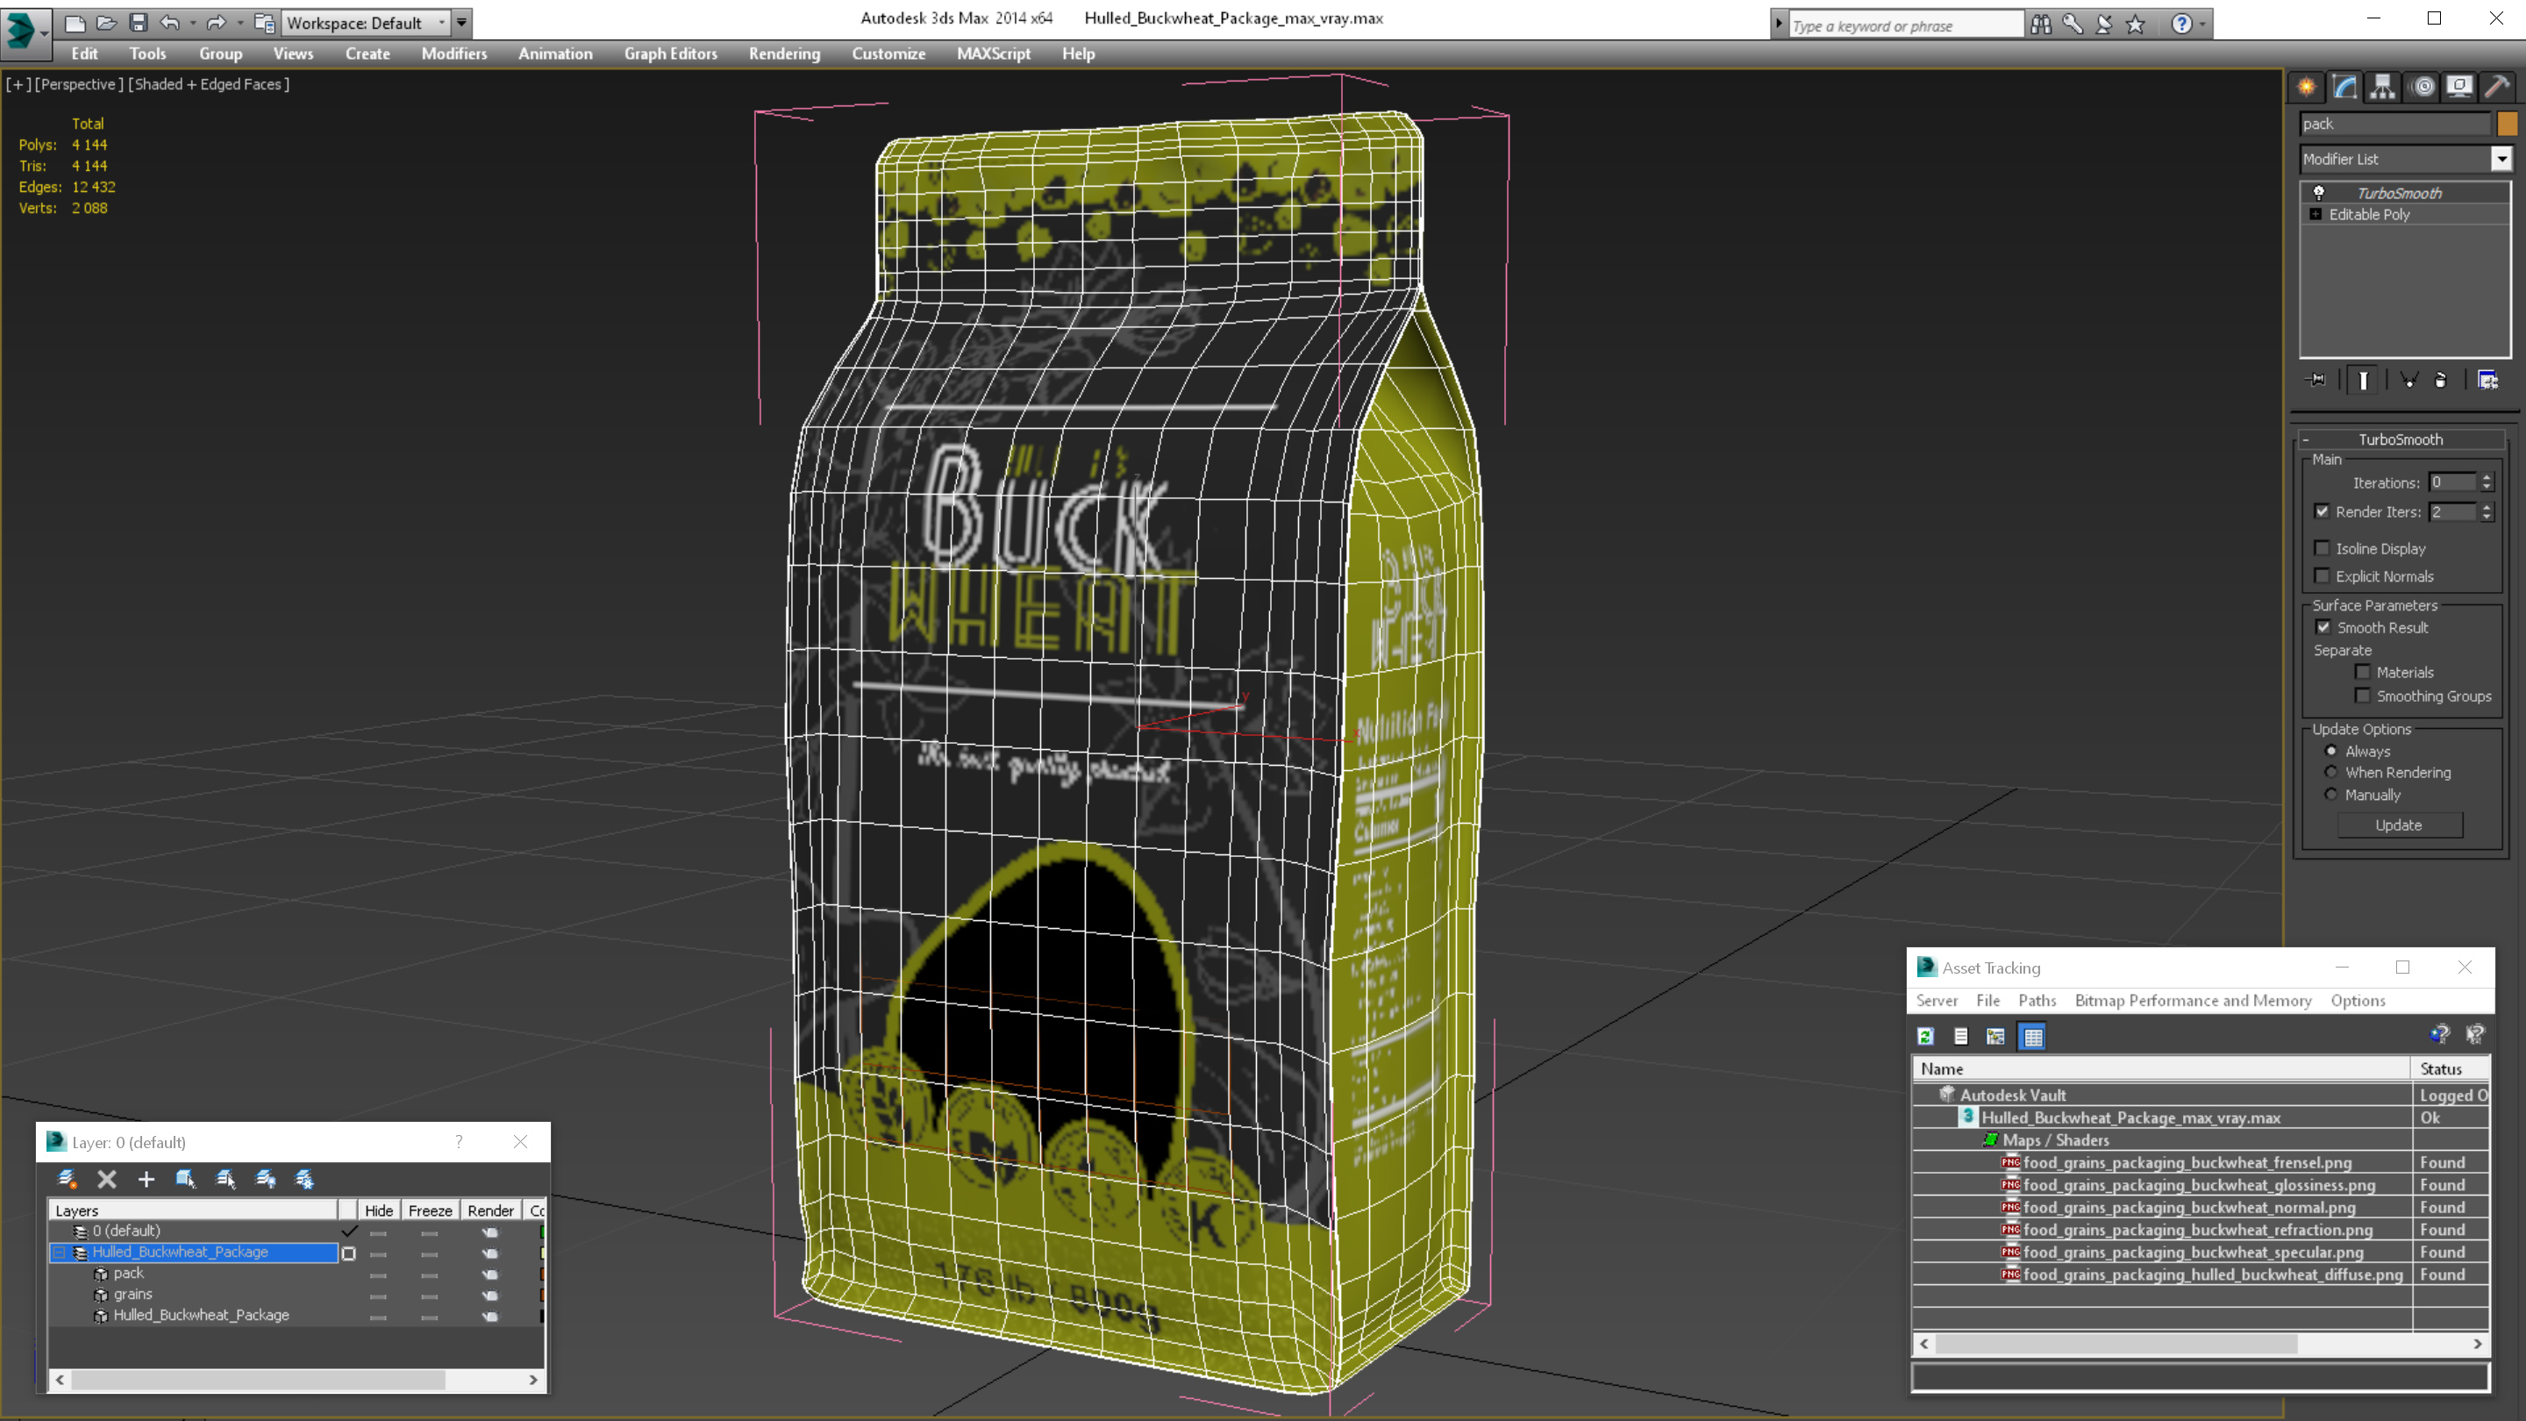Switch to Table View in Asset Tracking
The image size is (2526, 1421).
[x=2033, y=1036]
